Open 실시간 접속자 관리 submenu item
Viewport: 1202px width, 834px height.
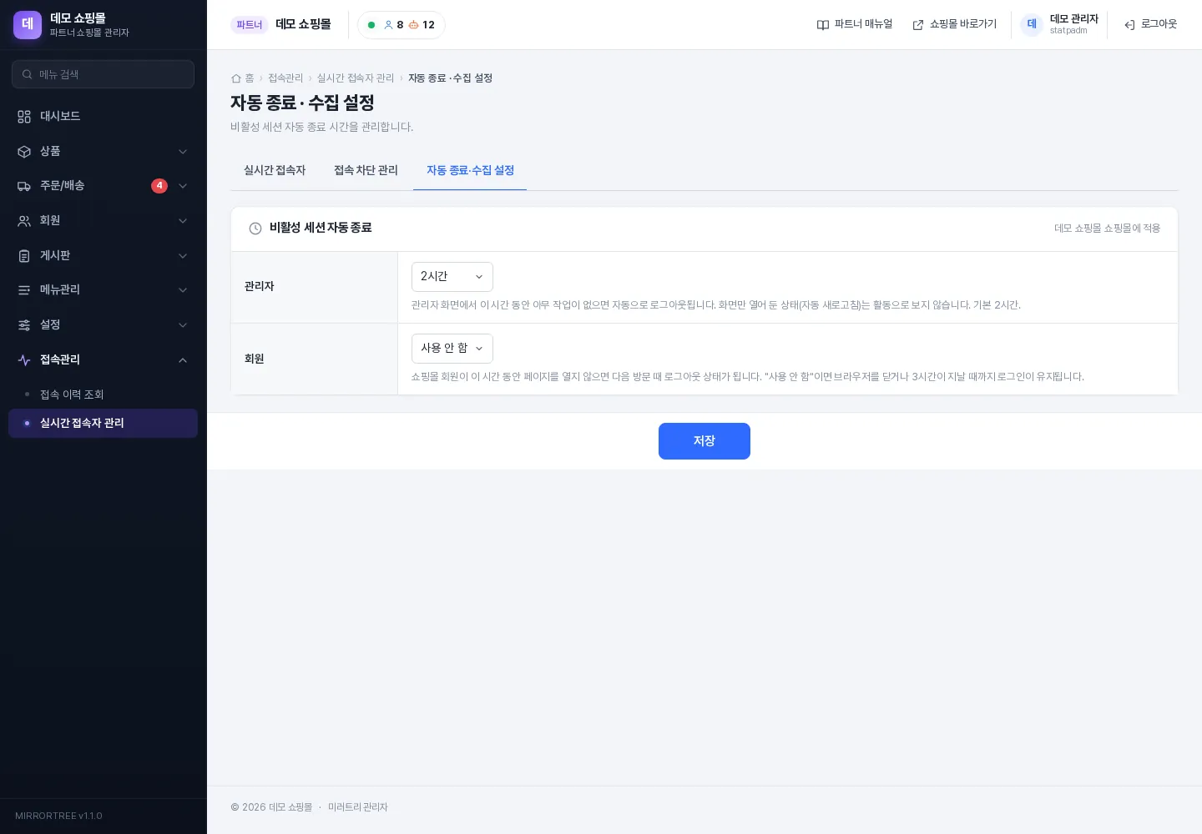103,423
